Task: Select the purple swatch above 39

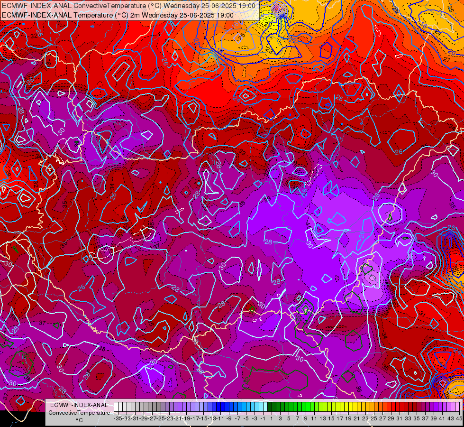Action: [x=432, y=407]
